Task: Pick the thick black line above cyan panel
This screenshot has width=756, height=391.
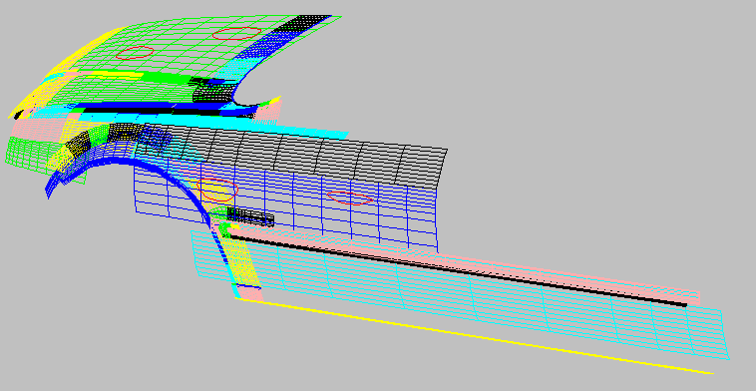Action: 458,270
